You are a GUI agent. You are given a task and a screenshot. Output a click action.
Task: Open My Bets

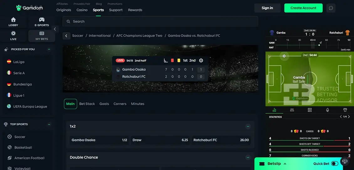[42, 36]
